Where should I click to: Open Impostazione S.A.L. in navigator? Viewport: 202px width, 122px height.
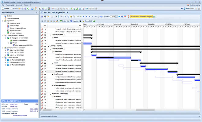[x=16, y=30]
